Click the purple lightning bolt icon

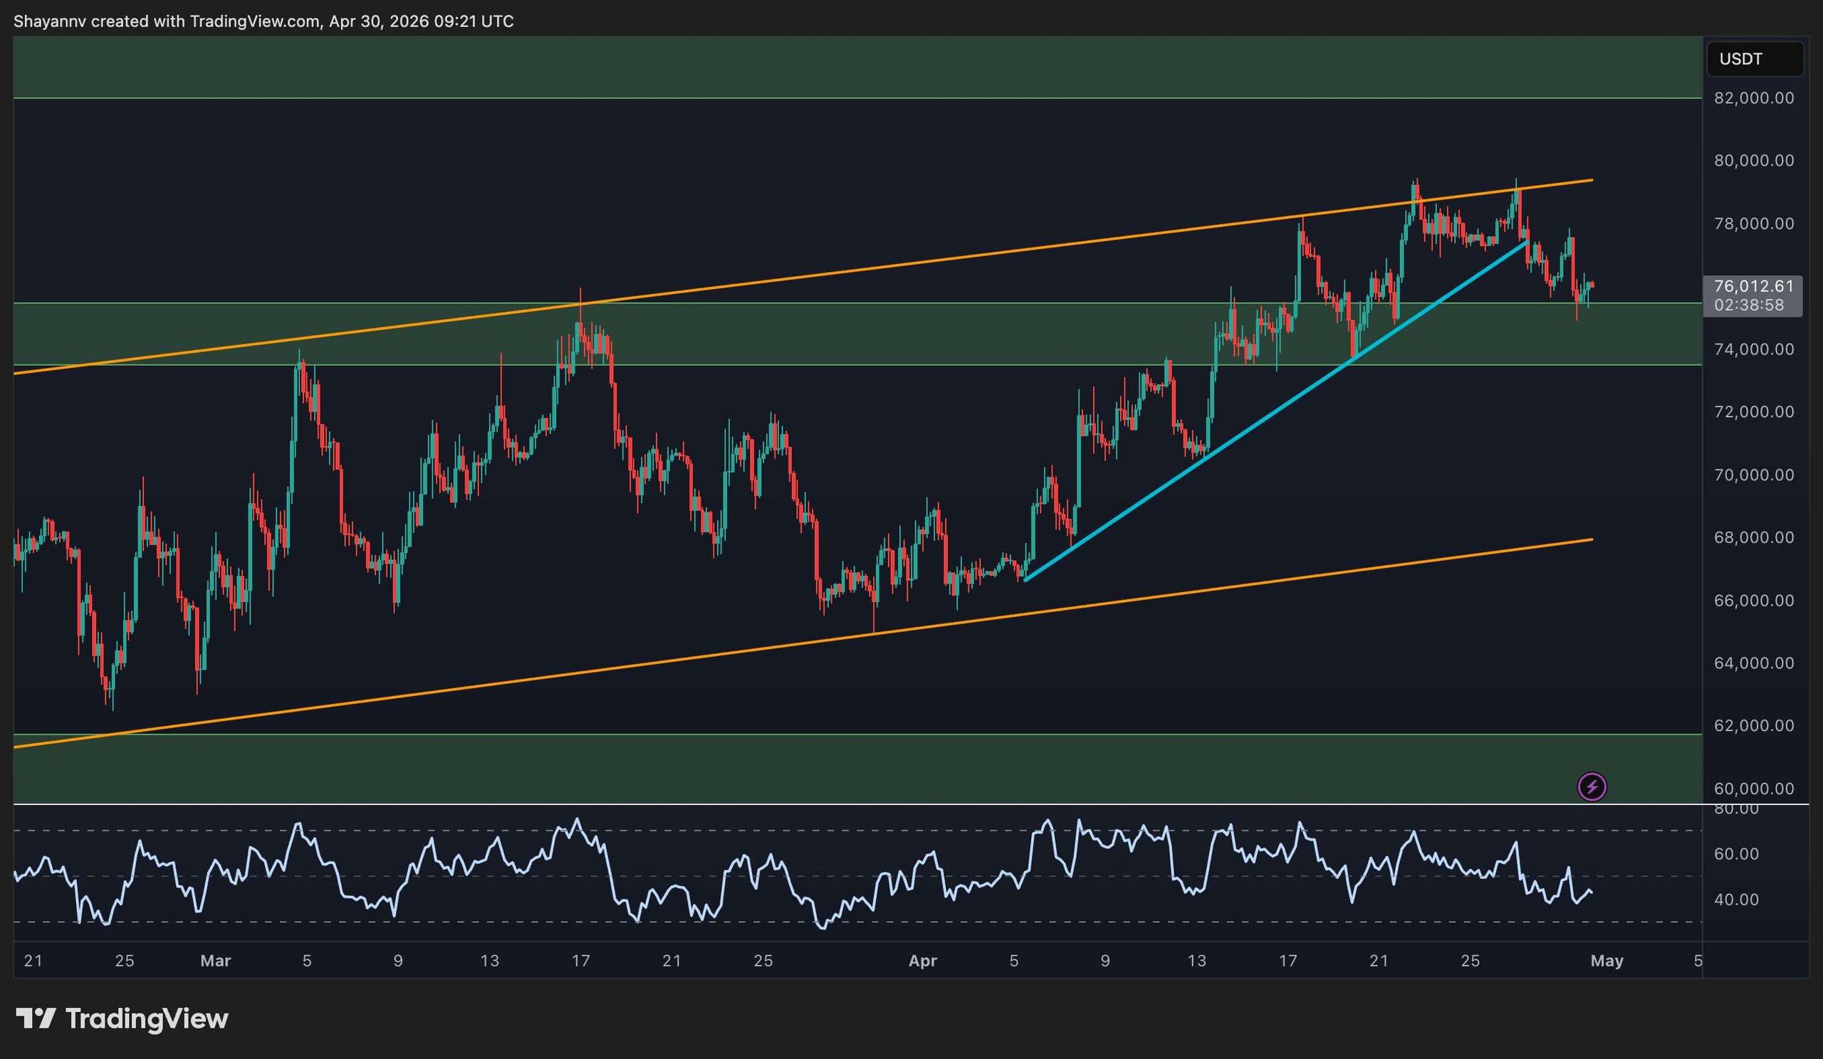pyautogui.click(x=1592, y=786)
